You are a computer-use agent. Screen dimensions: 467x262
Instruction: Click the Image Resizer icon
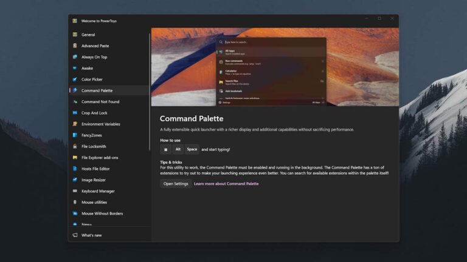[x=75, y=180]
